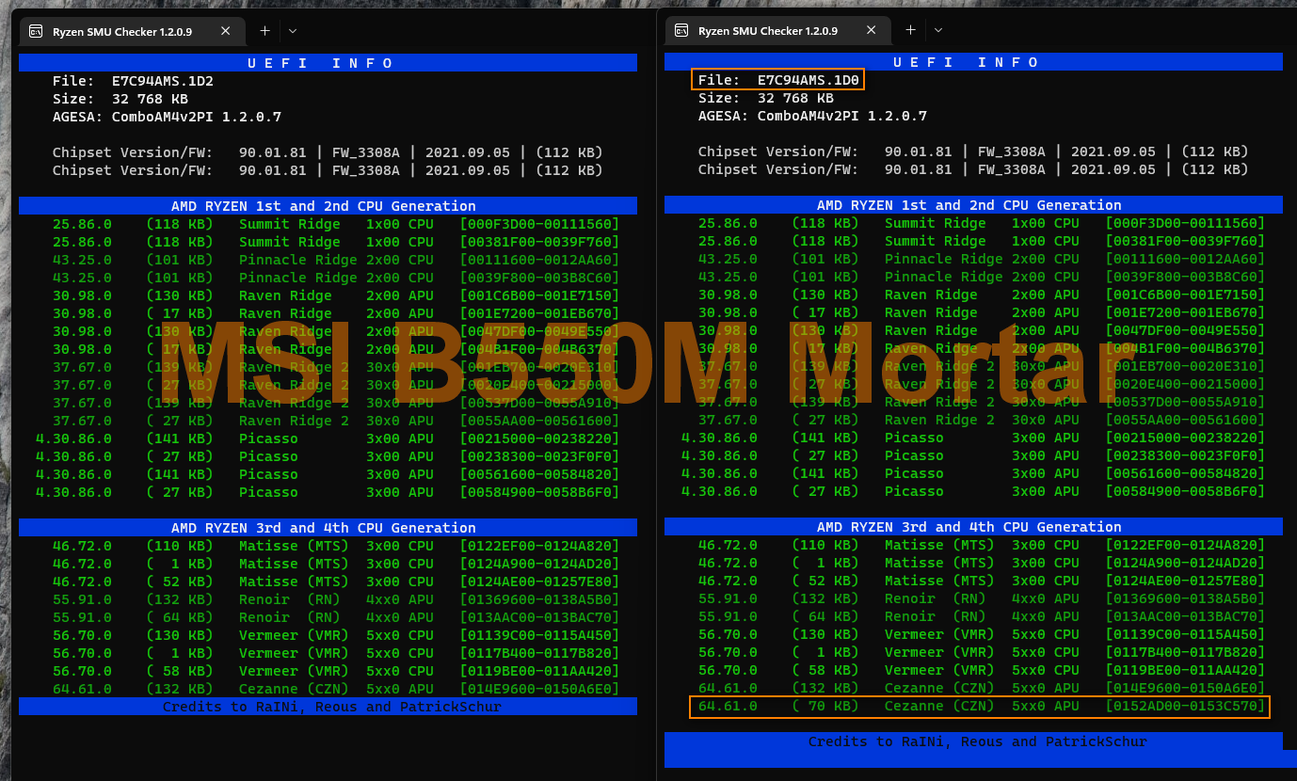Click Pinnacle Ridge address [0039F800-003B8C60] in right window
The image size is (1297, 781).
1185,277
